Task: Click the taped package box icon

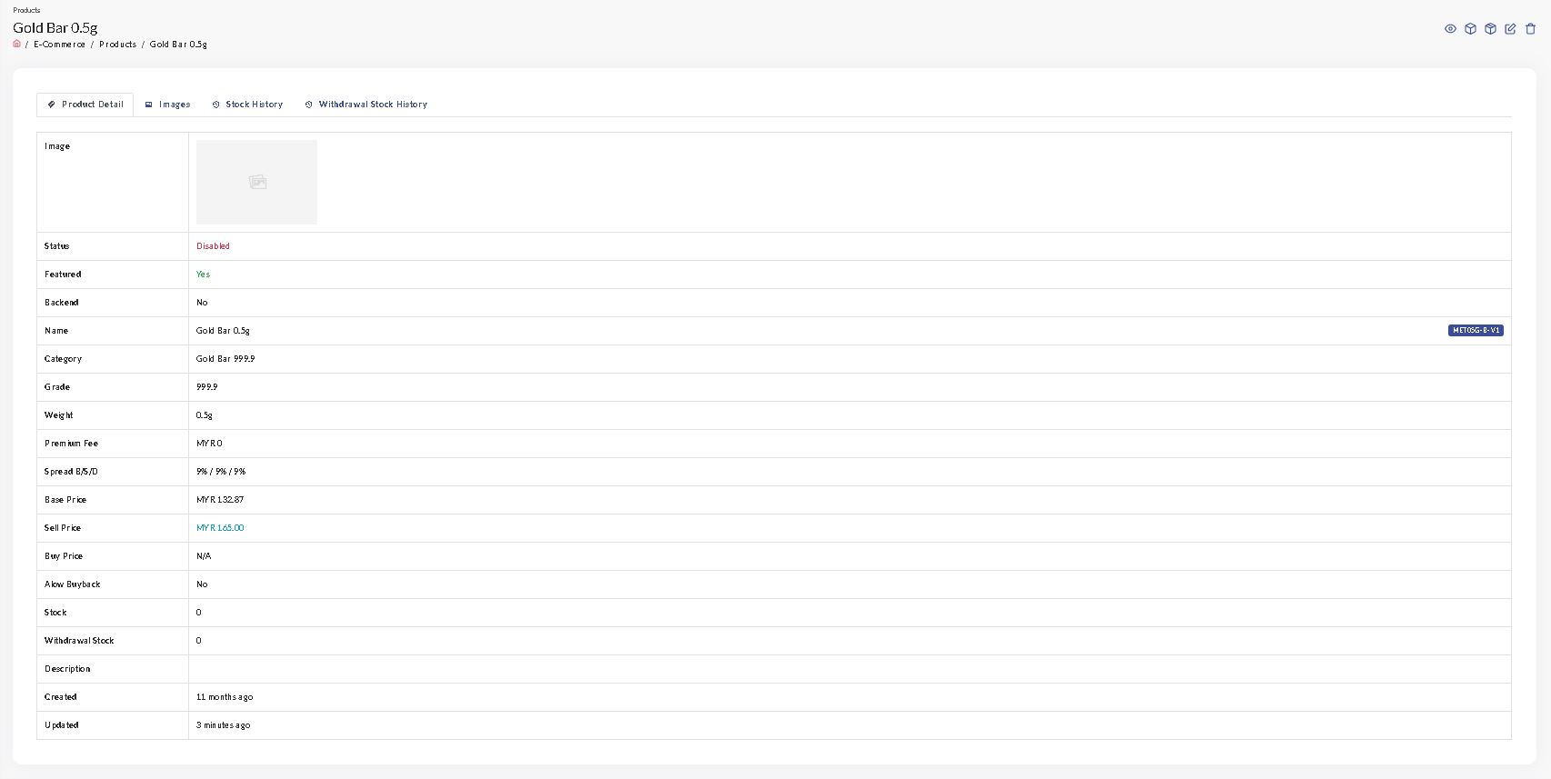Action: 1490,29
